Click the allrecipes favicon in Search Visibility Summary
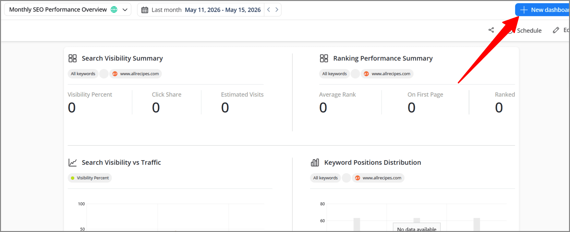 point(115,74)
